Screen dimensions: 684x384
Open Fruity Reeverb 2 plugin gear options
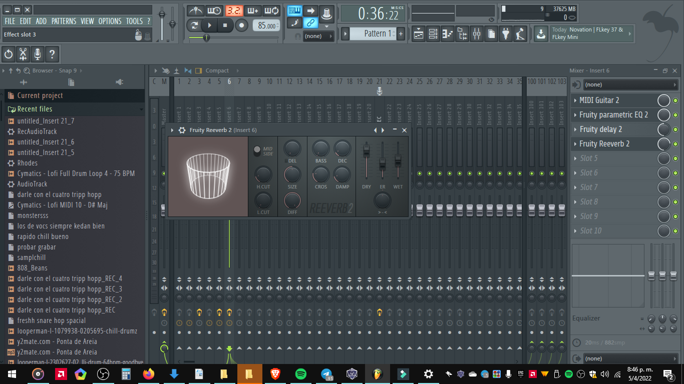182,130
